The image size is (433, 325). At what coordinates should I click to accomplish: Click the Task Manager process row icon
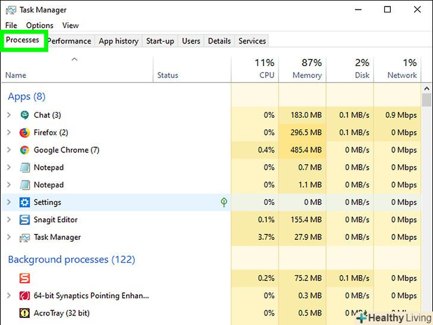coord(24,237)
